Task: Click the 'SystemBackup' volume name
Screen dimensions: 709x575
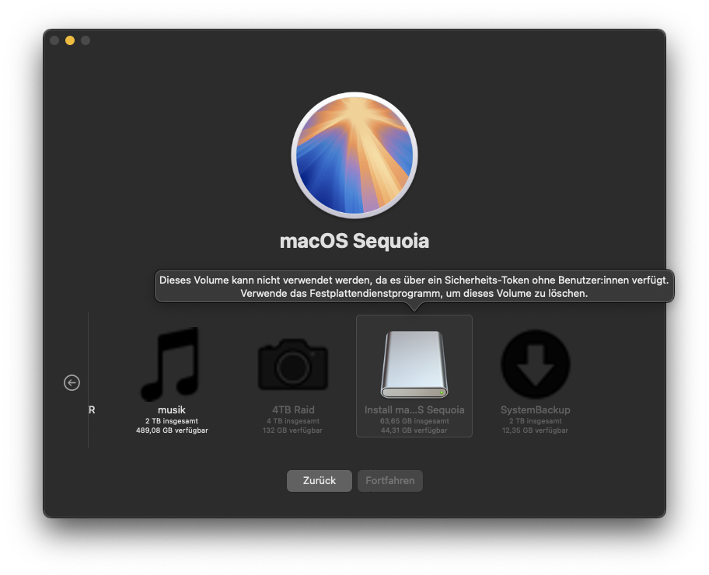Action: click(536, 410)
